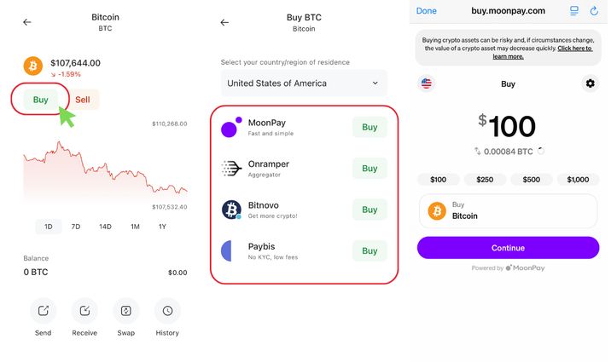Expand the United States of America dropdown

pyautogui.click(x=304, y=83)
